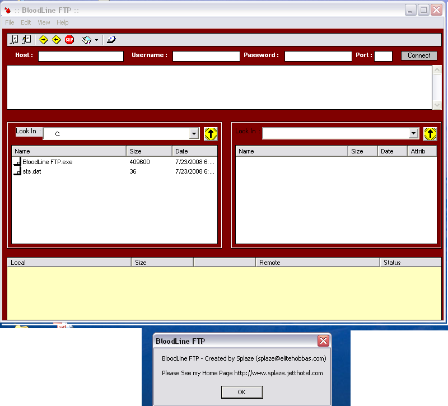The image size is (448, 406).
Task: Sort local files by Size column header
Action: pyautogui.click(x=149, y=151)
